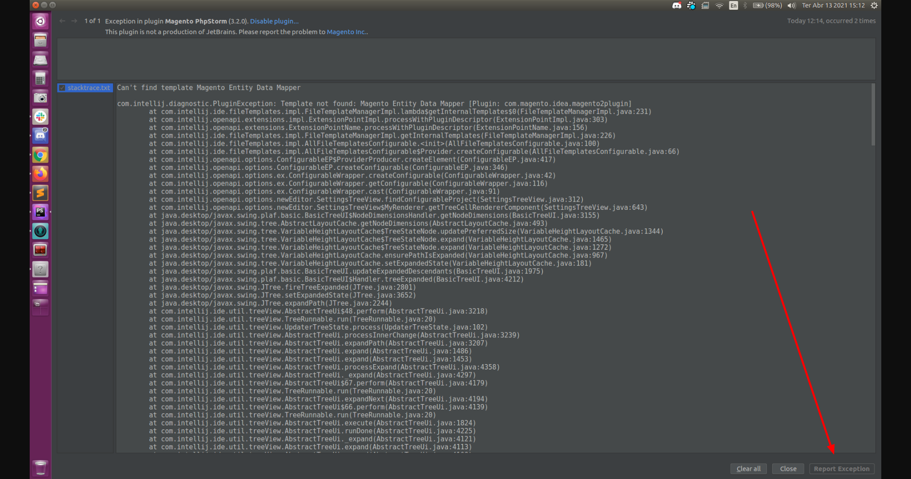Switch to PhpStorm in the dock

40,212
